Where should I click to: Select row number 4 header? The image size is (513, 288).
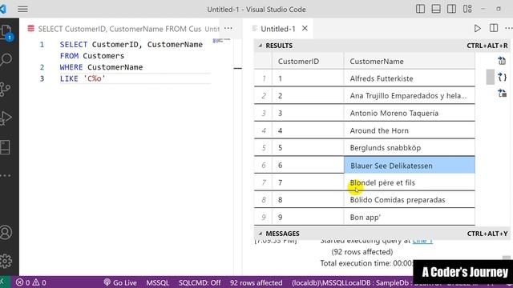264,130
